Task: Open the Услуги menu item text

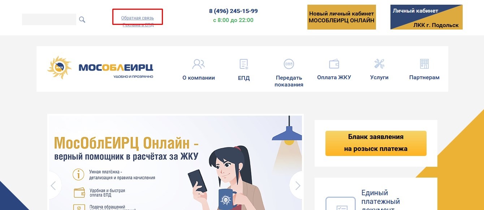Action: [x=379, y=77]
